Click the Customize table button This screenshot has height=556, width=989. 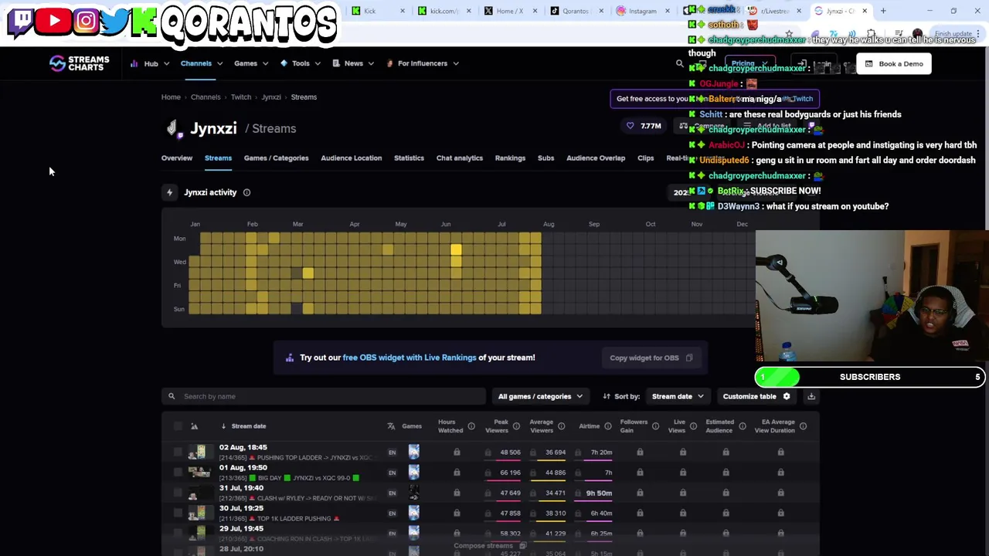(756, 396)
